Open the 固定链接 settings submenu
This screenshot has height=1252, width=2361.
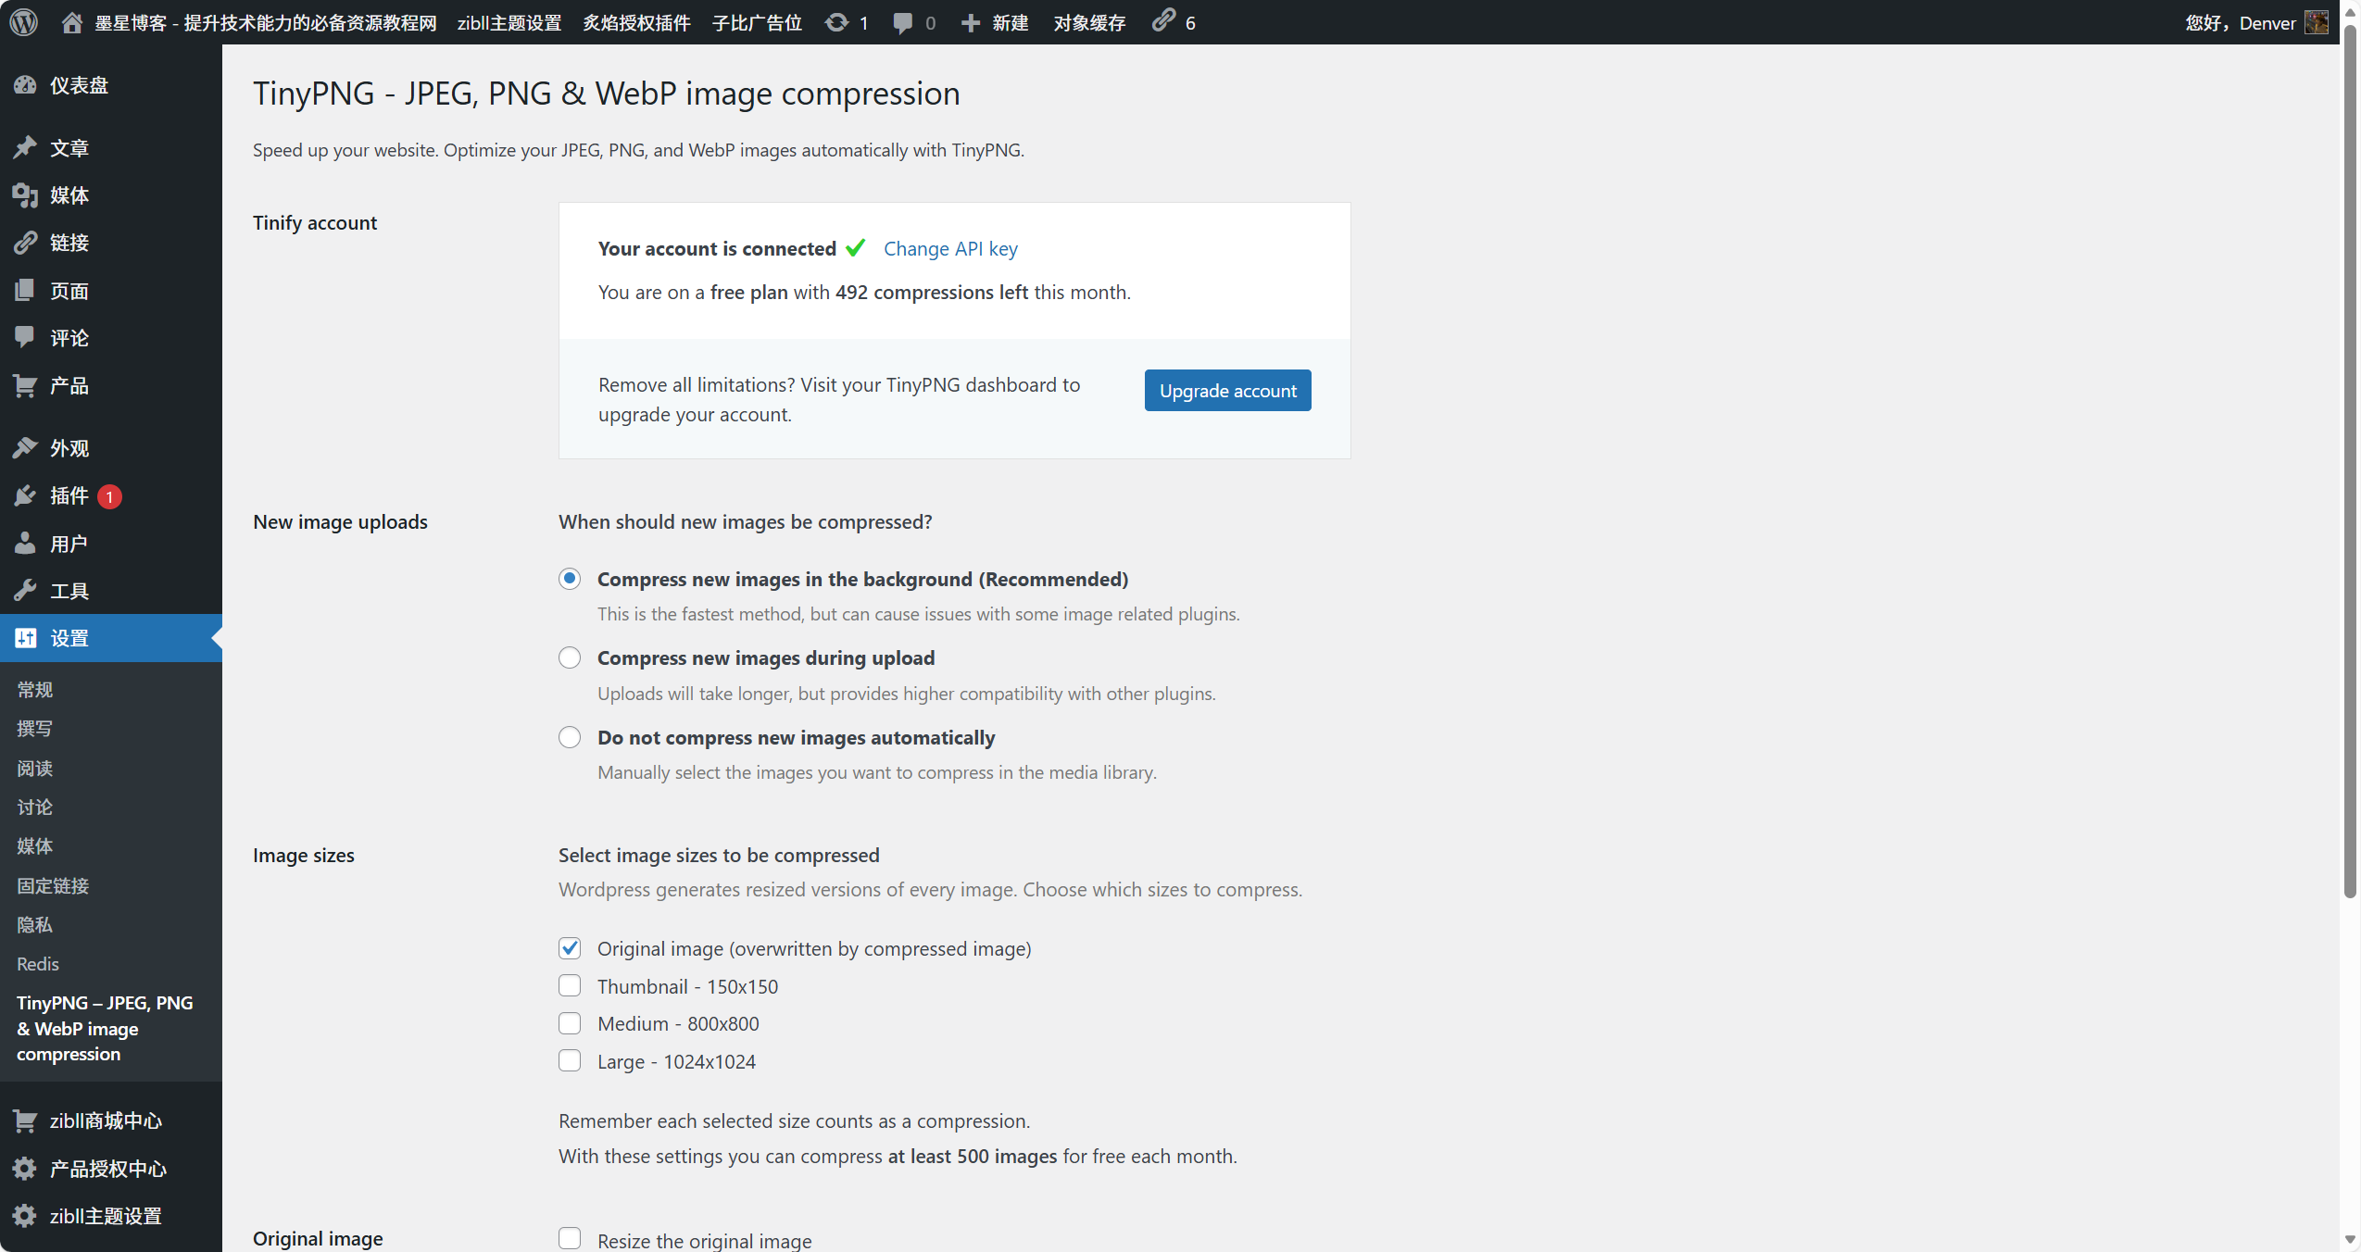click(x=53, y=885)
